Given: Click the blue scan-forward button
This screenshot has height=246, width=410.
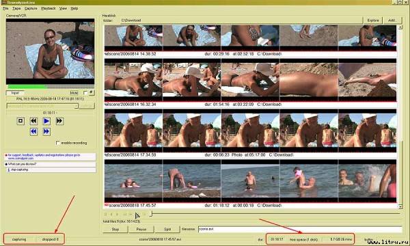Looking at the screenshot, I should click(x=46, y=131).
